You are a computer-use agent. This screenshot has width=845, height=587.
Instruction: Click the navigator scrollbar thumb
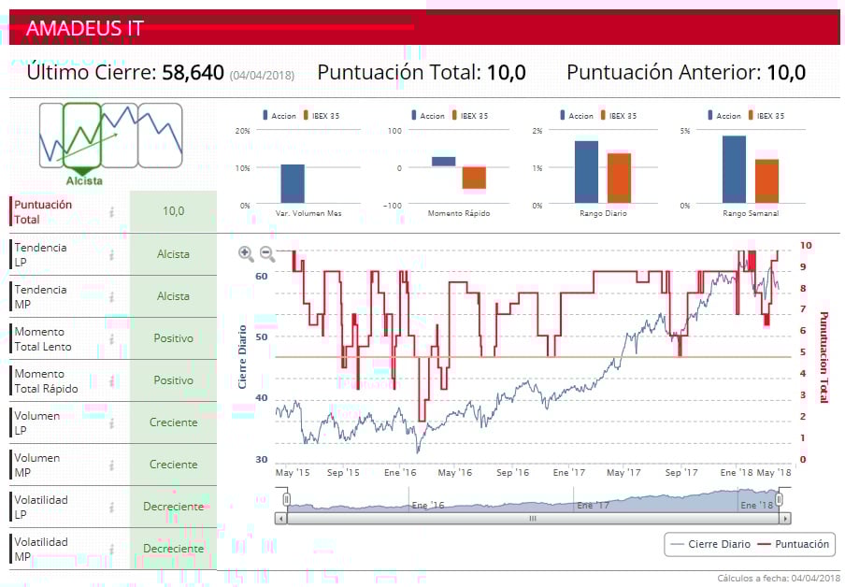click(533, 519)
